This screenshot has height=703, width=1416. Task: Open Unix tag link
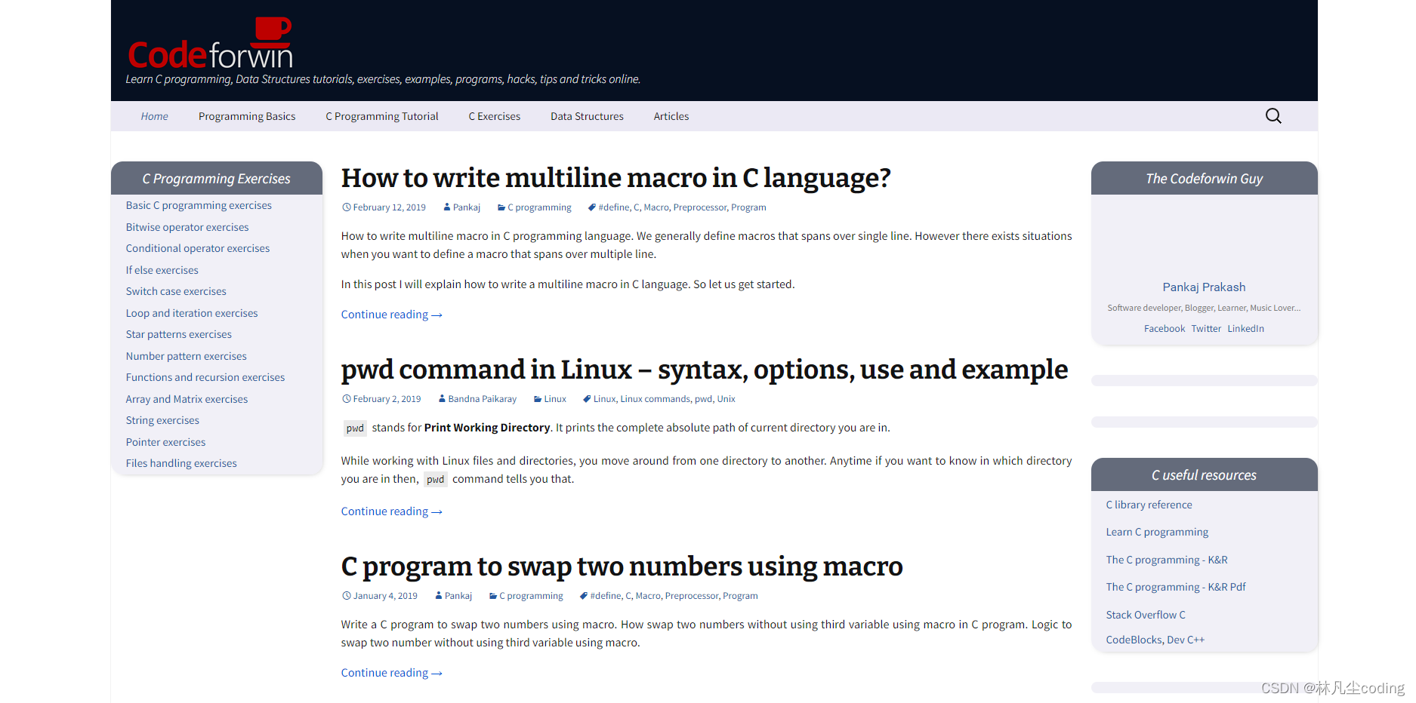pos(726,399)
